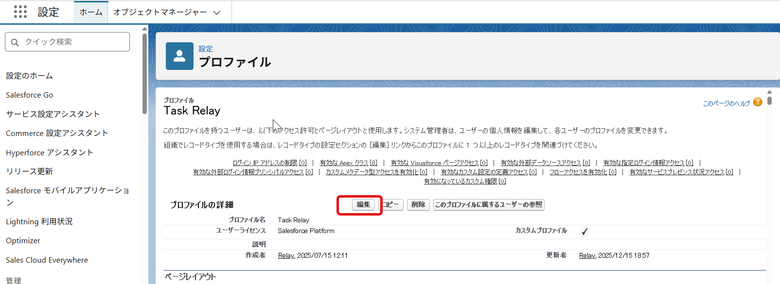Viewport: 780px width, 284px height.
Task: Click the 編集 button
Action: coord(363,205)
